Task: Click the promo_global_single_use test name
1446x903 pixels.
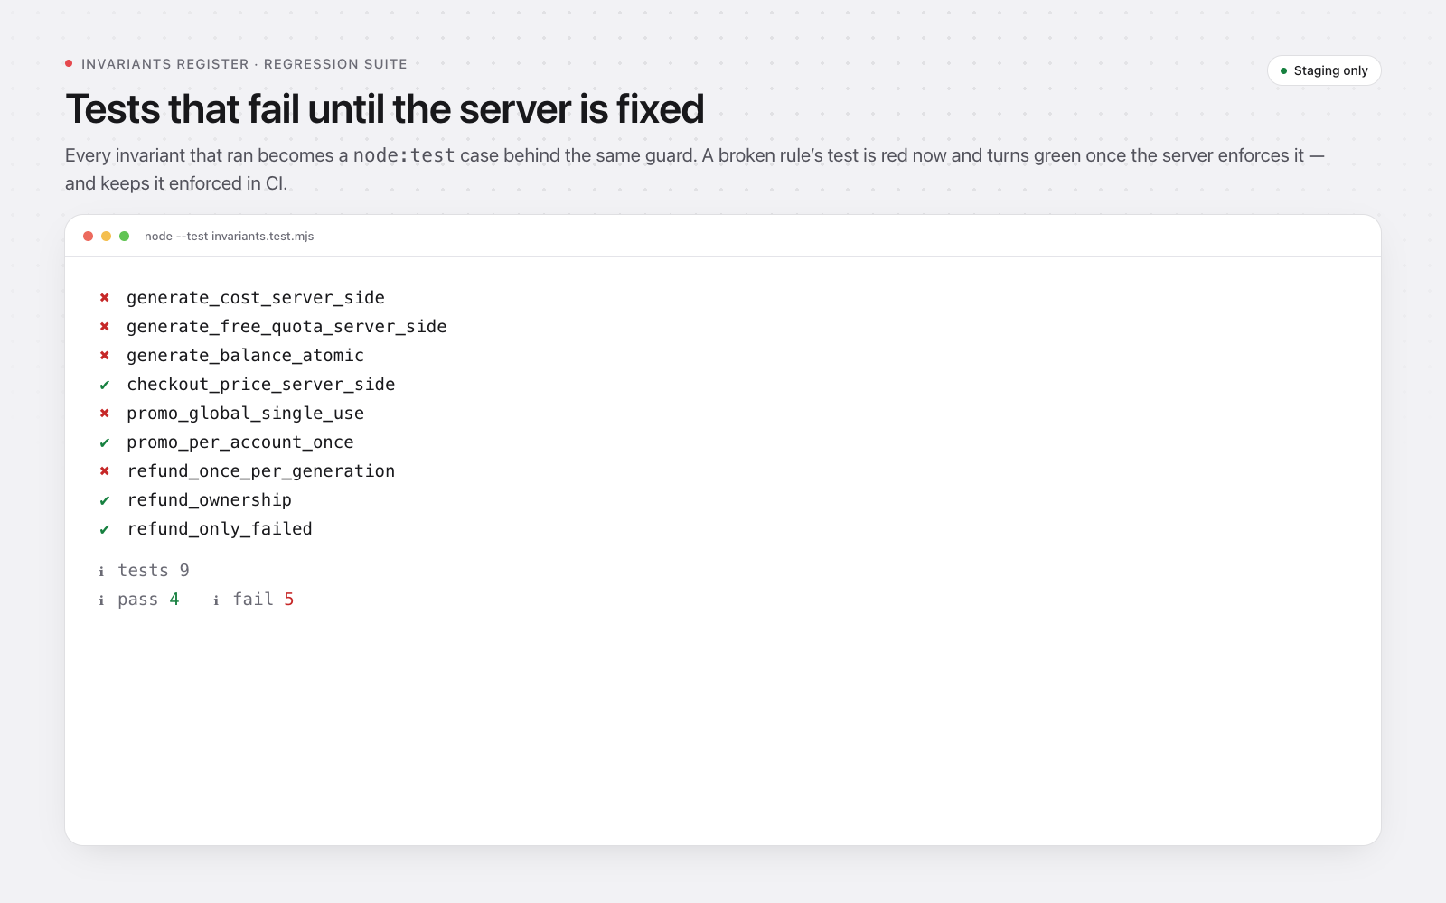Action: [x=245, y=414]
